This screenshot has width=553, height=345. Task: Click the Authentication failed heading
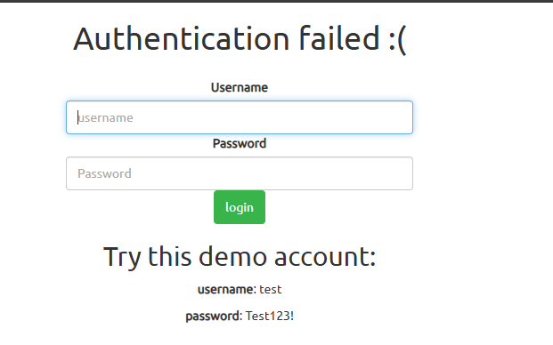pyautogui.click(x=240, y=39)
